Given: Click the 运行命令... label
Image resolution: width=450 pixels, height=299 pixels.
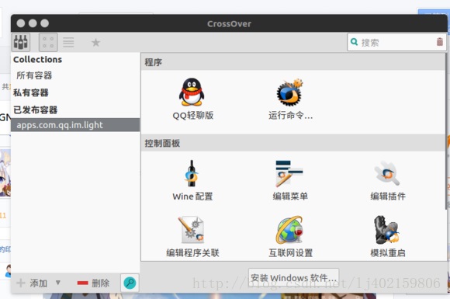Looking at the screenshot, I should [x=290, y=116].
